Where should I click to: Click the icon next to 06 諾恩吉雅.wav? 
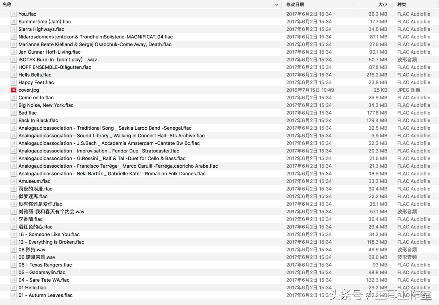[x=14, y=257]
